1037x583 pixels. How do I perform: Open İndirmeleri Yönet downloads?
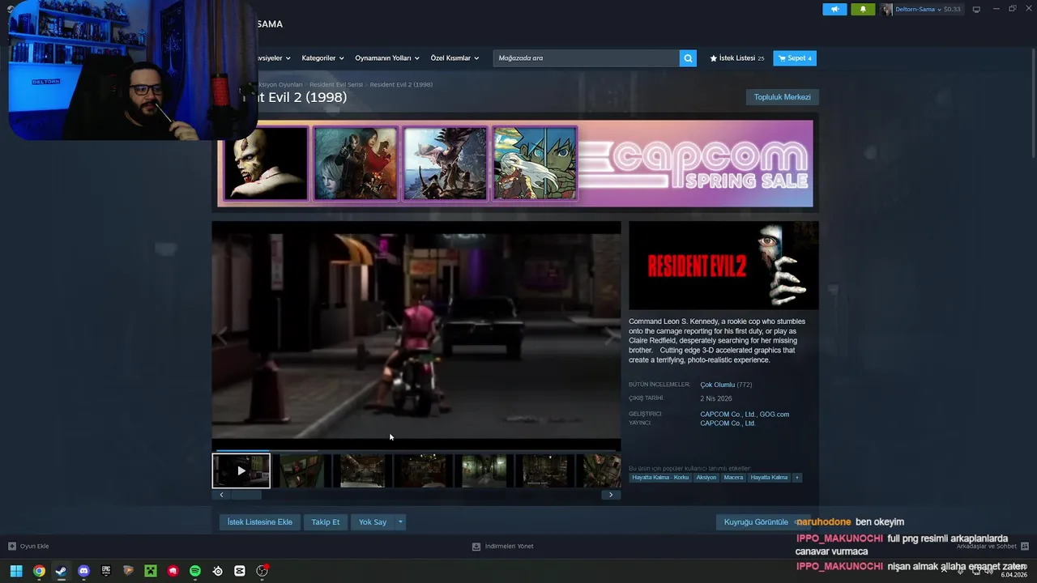click(503, 547)
